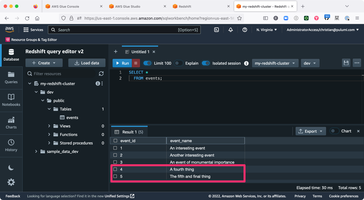Switch to AWS Glue Console browser tab

coord(74,6)
